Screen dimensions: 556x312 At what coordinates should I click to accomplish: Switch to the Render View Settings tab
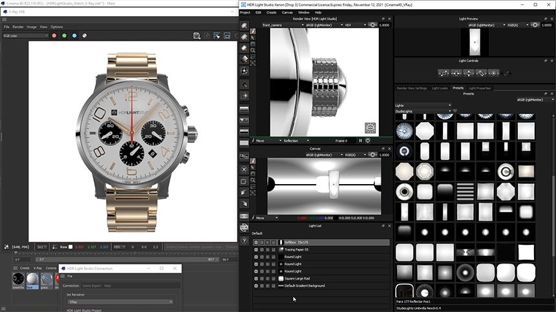(x=412, y=88)
